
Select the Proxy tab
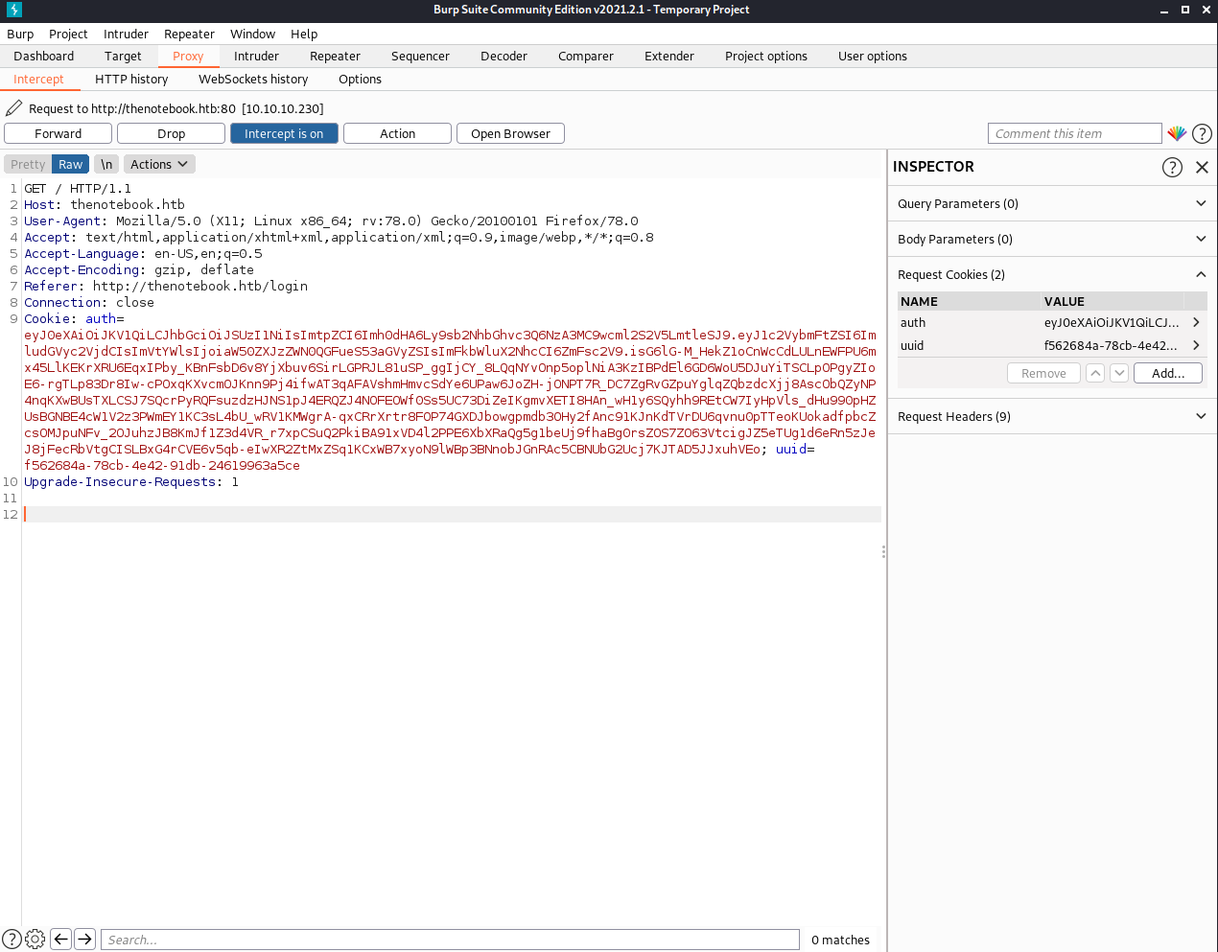(188, 56)
